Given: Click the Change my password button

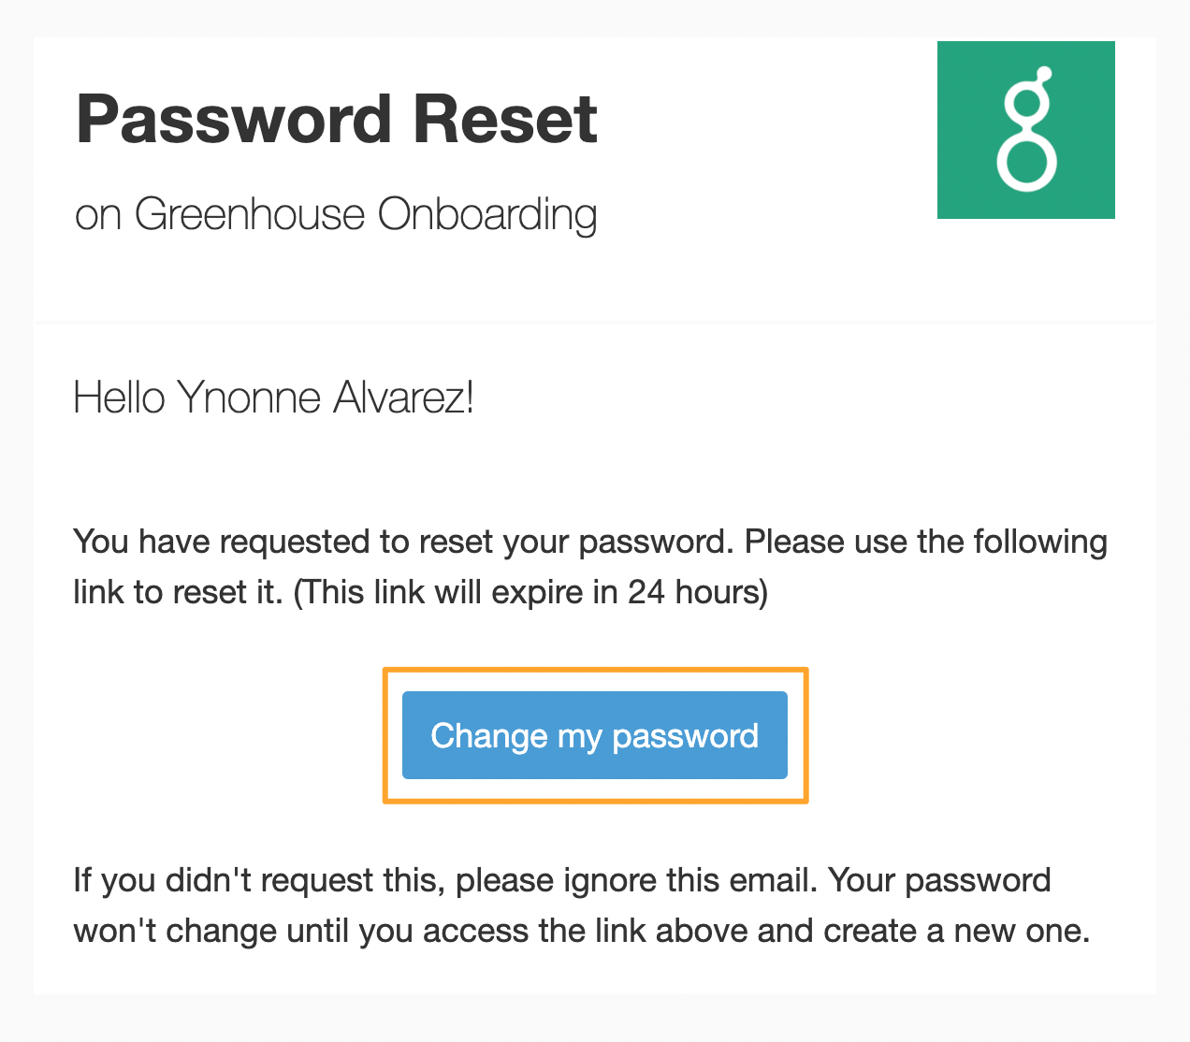Looking at the screenshot, I should coord(595,735).
